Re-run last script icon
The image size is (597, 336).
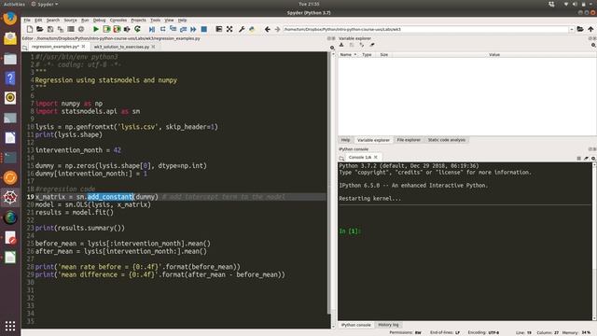point(137,29)
